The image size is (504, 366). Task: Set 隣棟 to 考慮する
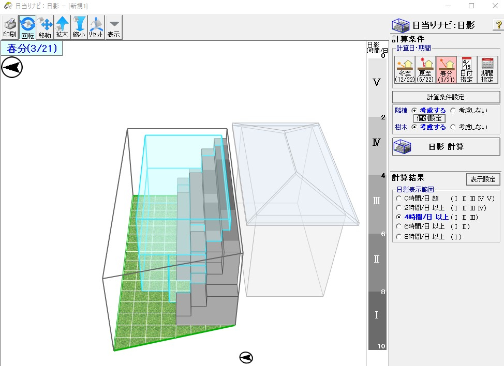[429, 111]
